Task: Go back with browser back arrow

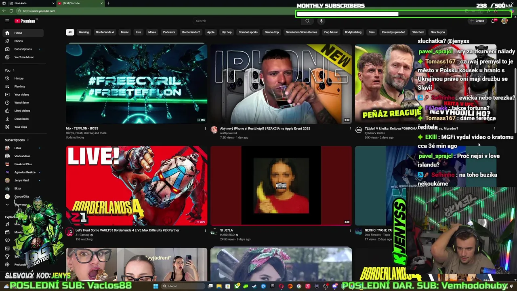Action: 4,11
